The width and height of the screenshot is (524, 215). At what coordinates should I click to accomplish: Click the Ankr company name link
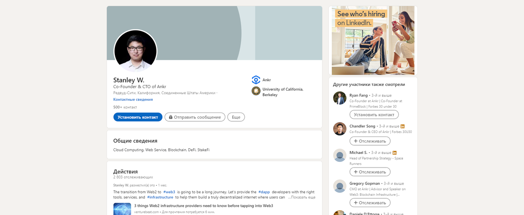(x=267, y=80)
